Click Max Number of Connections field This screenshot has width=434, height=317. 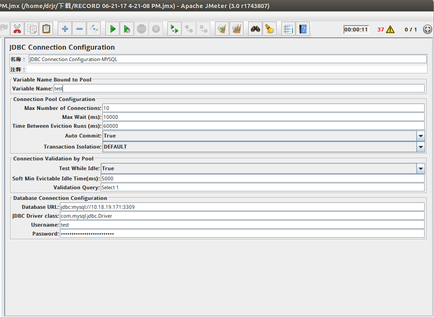point(263,108)
